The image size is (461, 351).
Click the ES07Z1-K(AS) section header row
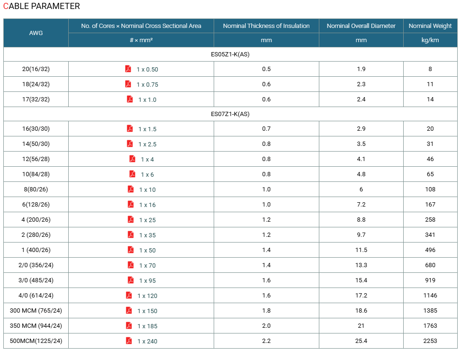(x=230, y=114)
